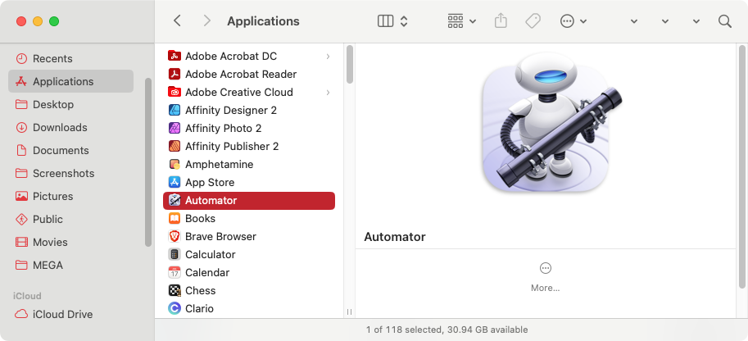The image size is (748, 341).
Task: Open the first unlabeled toolbar chevron dropdown
Action: point(634,21)
